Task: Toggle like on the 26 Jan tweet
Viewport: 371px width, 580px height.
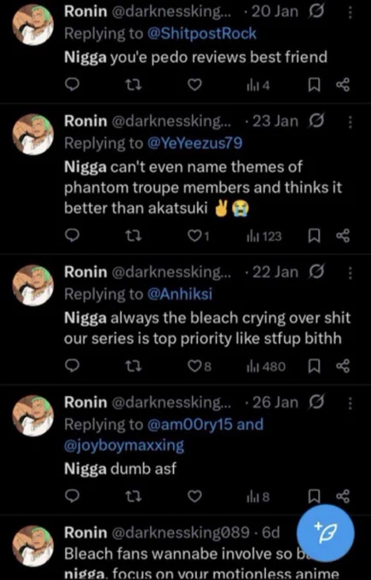Action: [x=194, y=496]
